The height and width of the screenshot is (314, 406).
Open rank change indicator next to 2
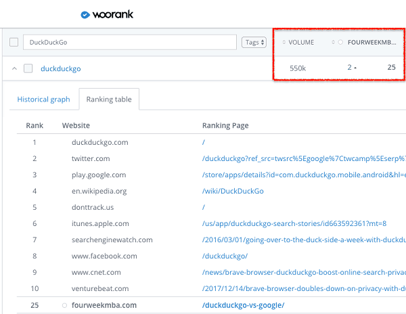356,68
